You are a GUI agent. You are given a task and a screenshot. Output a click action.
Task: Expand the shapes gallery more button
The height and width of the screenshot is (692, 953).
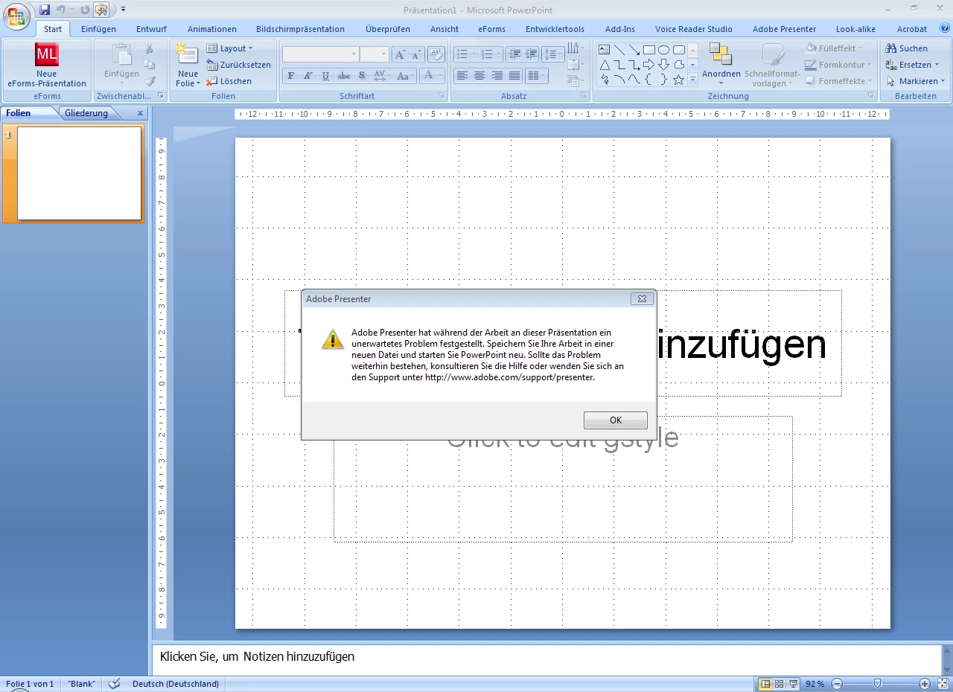click(692, 79)
